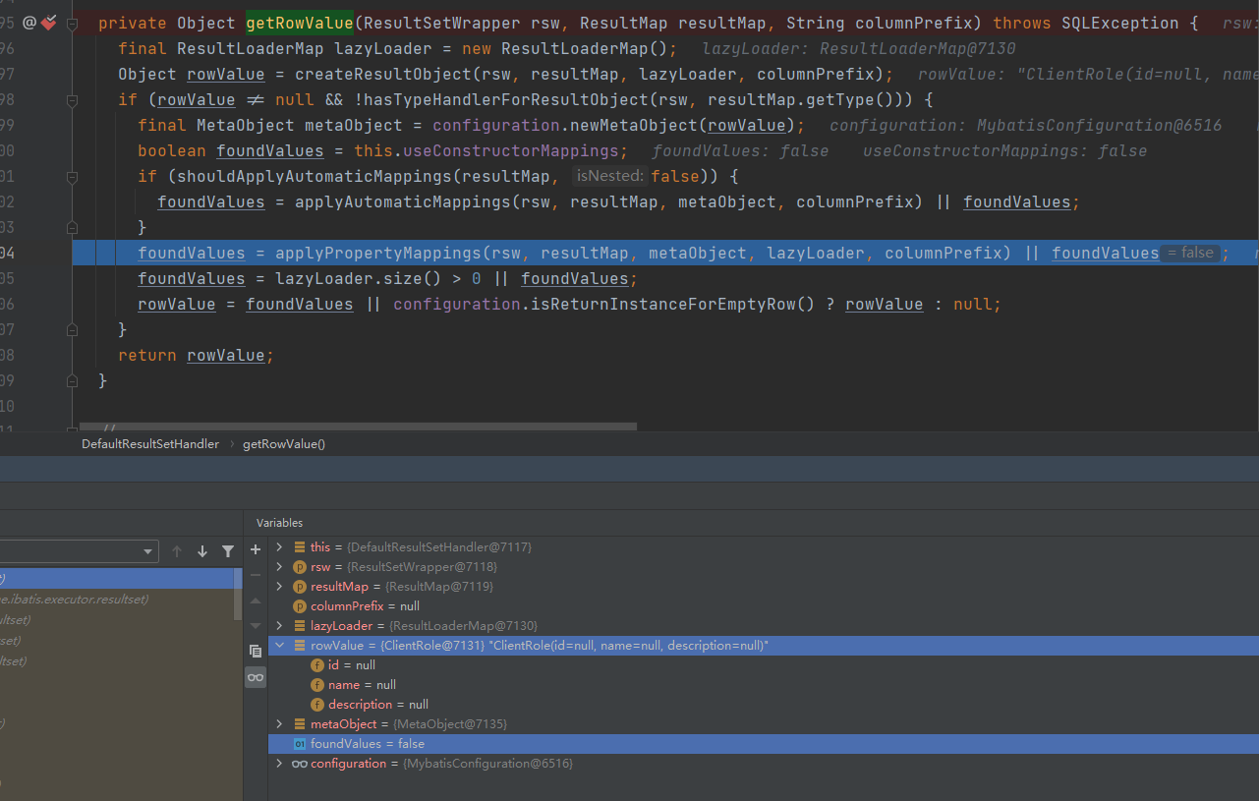The width and height of the screenshot is (1259, 801).
Task: Click the field icon next to description
Action: [x=317, y=704]
